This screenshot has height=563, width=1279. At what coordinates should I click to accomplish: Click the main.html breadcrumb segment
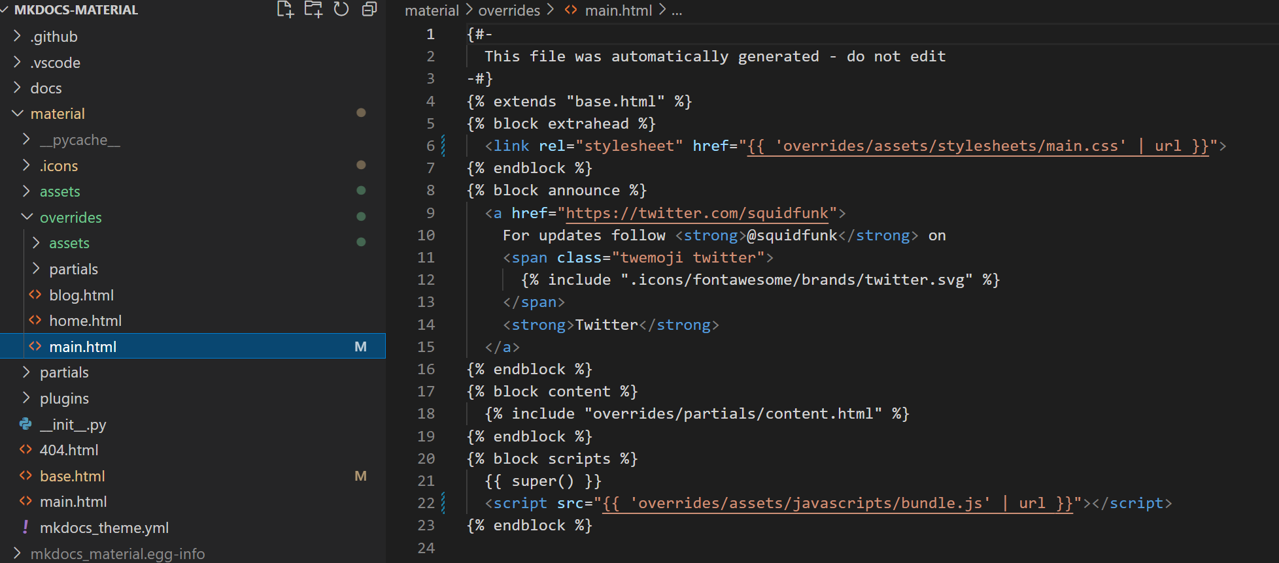pos(619,10)
